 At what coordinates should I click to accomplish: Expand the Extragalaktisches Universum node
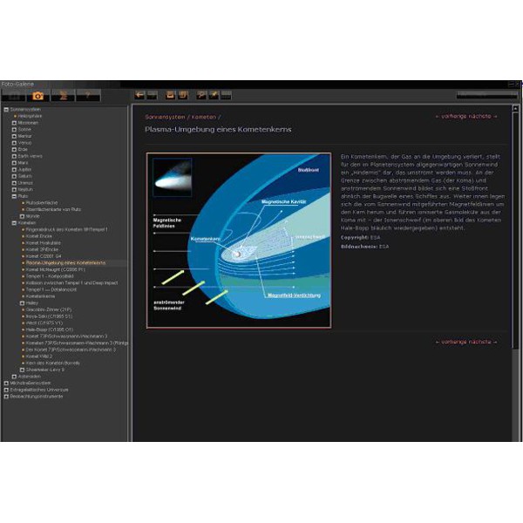(6, 390)
